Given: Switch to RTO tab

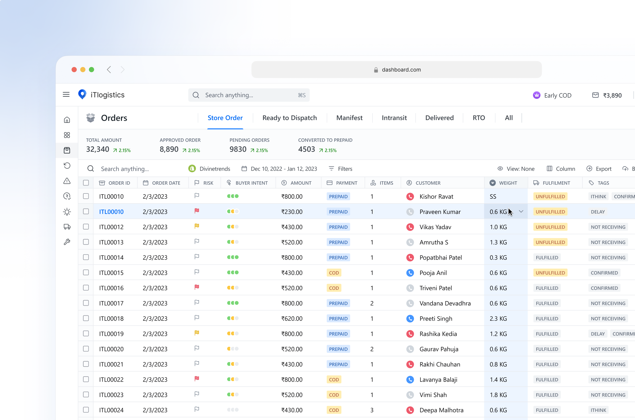Looking at the screenshot, I should point(479,118).
